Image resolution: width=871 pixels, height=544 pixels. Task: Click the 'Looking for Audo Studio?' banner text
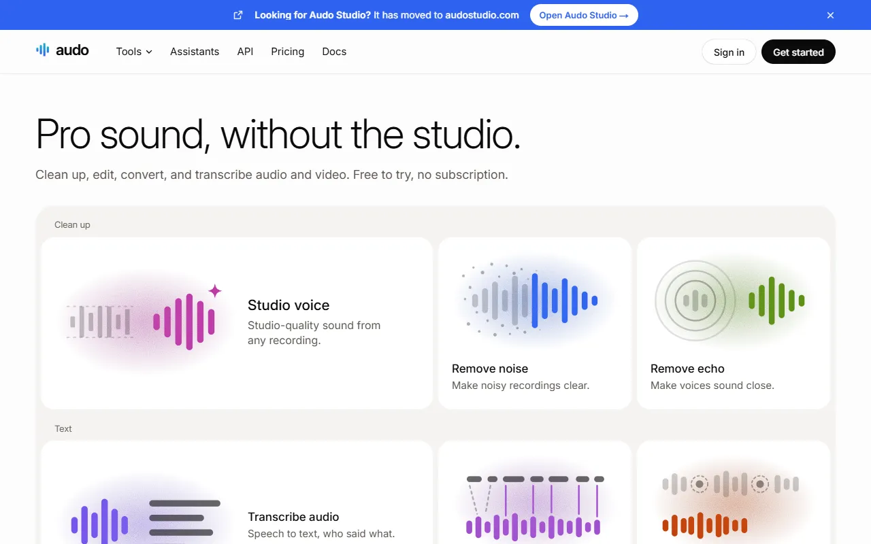313,15
